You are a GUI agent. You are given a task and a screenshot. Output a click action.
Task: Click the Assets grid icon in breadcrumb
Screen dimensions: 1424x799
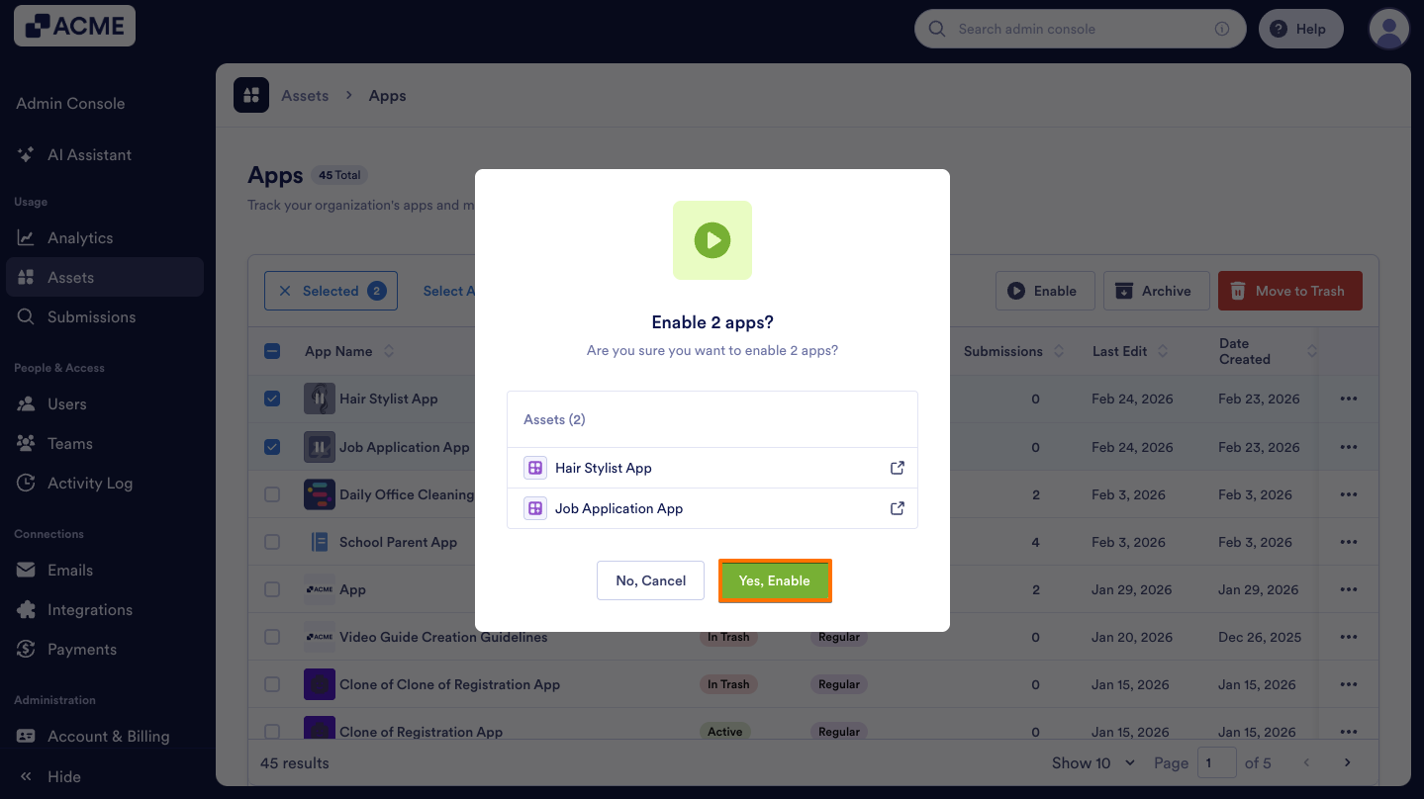251,95
